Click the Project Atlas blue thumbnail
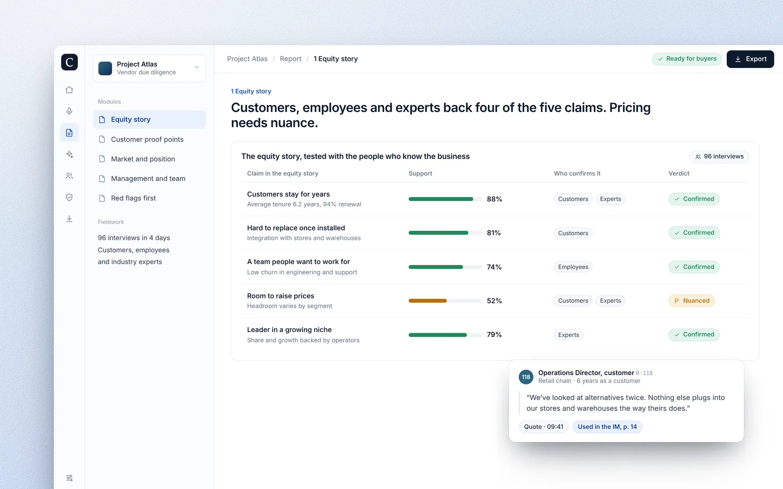783x489 pixels. pyautogui.click(x=105, y=68)
